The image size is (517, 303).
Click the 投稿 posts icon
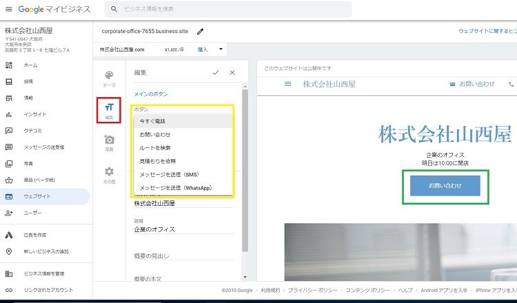(9, 81)
